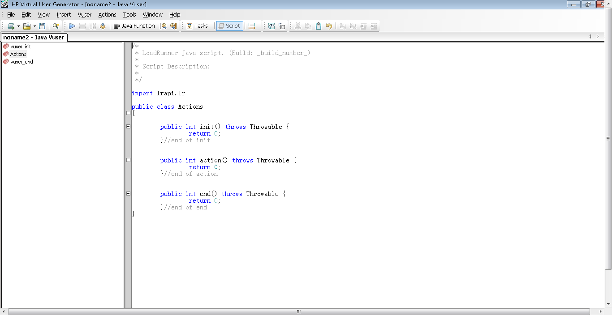Screen dimensions: 612x315
Task: Select Actions in the script tree
Action: click(18, 54)
